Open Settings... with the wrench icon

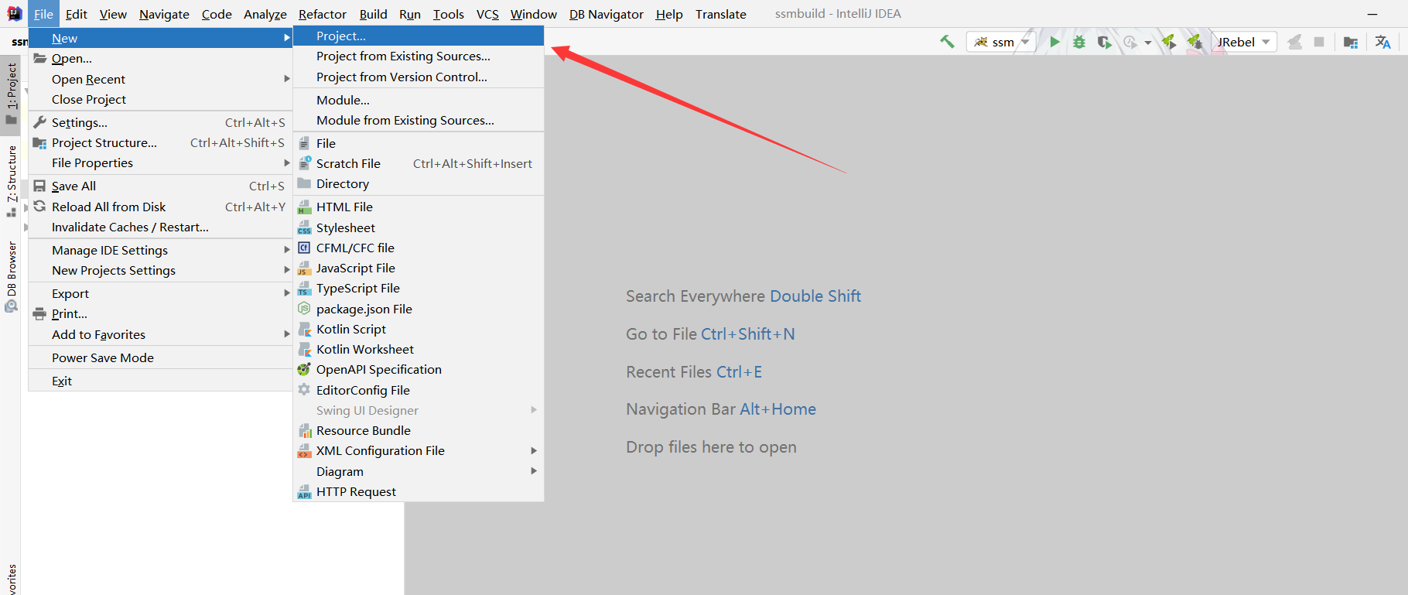[x=160, y=122]
